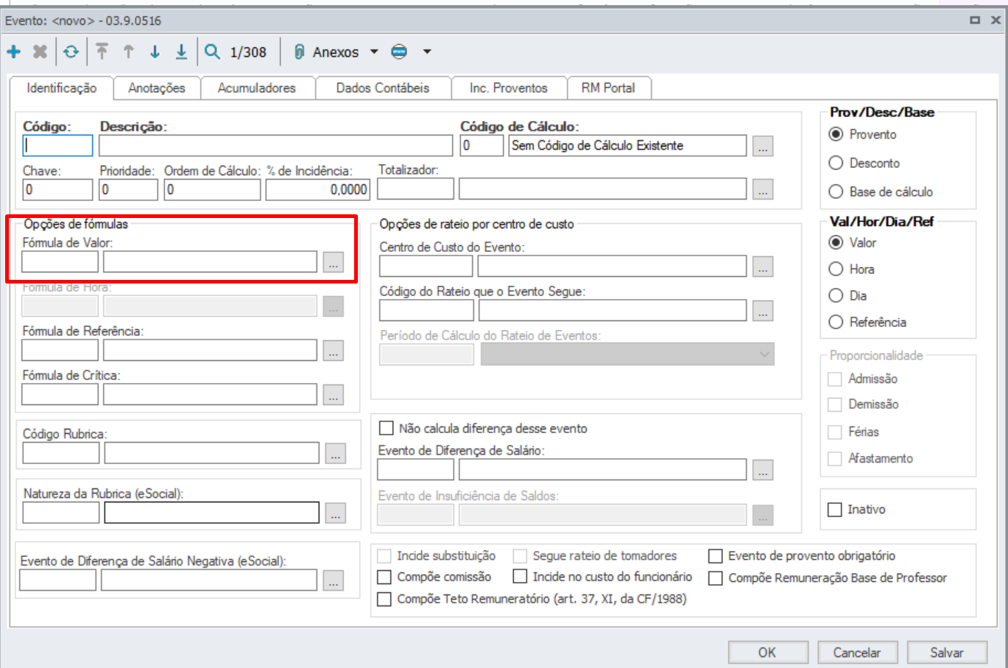Go to the first record arrow icon

pos(102,52)
